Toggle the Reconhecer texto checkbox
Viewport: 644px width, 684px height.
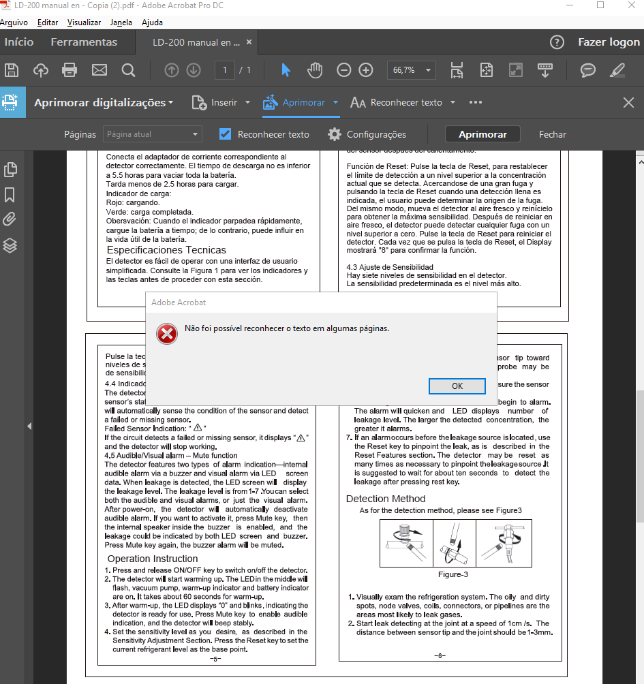(225, 134)
